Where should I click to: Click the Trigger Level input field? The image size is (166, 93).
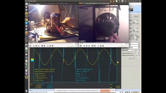[132, 51]
